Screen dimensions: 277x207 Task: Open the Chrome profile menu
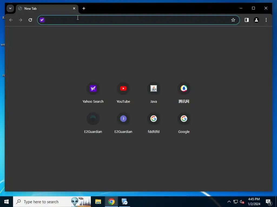click(x=256, y=20)
